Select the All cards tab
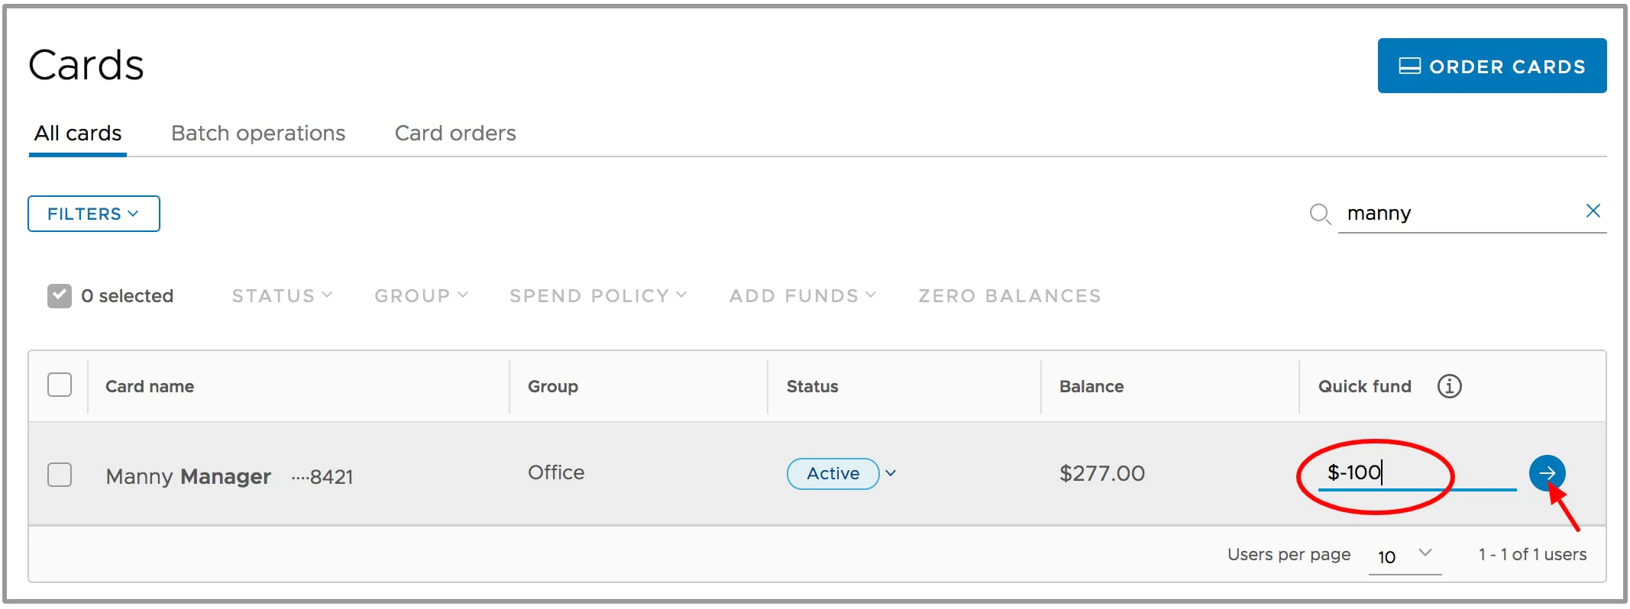Screen dimensions: 1630x609 [x=78, y=134]
